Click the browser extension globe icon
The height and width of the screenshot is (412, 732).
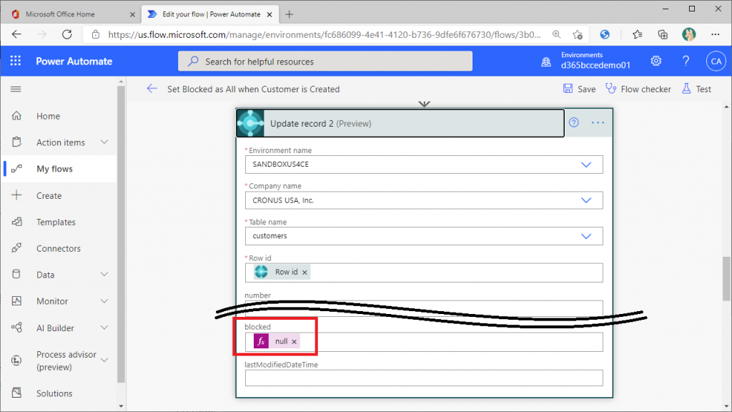pyautogui.click(x=605, y=34)
